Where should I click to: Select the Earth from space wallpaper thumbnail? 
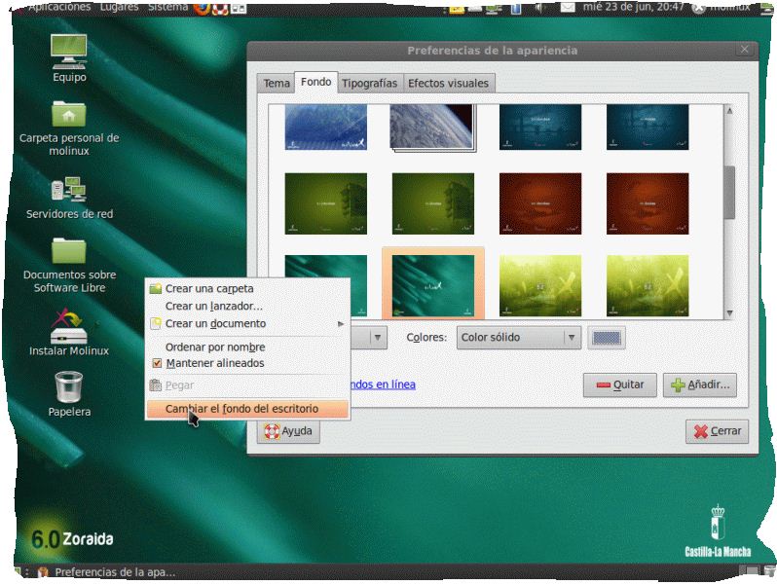(x=433, y=127)
